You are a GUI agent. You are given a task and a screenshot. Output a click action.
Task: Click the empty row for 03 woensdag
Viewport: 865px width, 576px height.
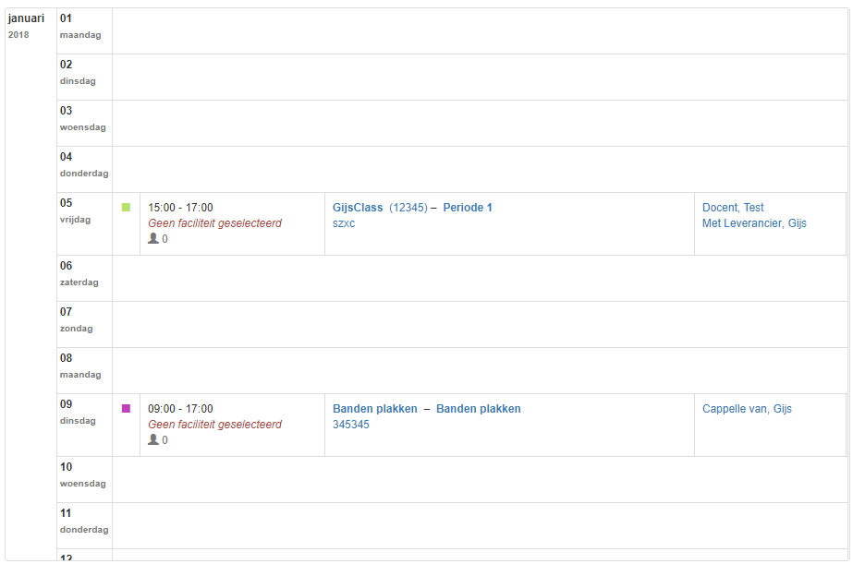click(x=479, y=124)
